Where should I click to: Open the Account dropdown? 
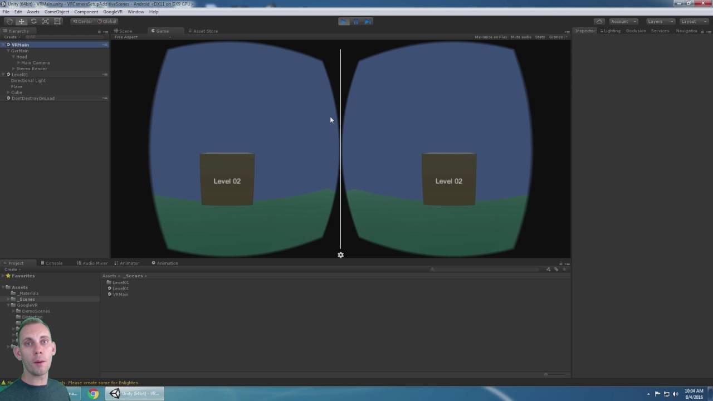pyautogui.click(x=623, y=21)
